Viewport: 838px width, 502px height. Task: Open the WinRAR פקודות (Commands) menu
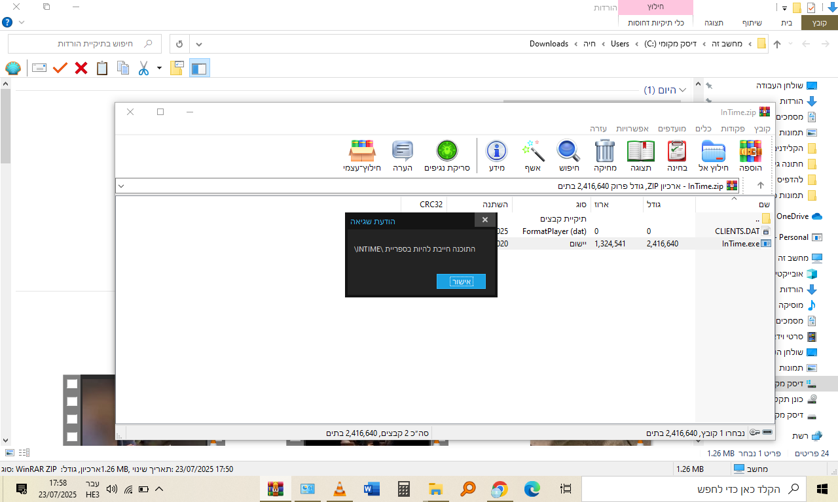(733, 129)
